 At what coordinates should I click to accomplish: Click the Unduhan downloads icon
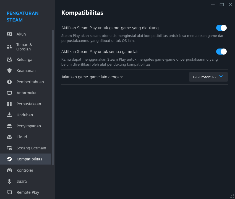pos(9,115)
